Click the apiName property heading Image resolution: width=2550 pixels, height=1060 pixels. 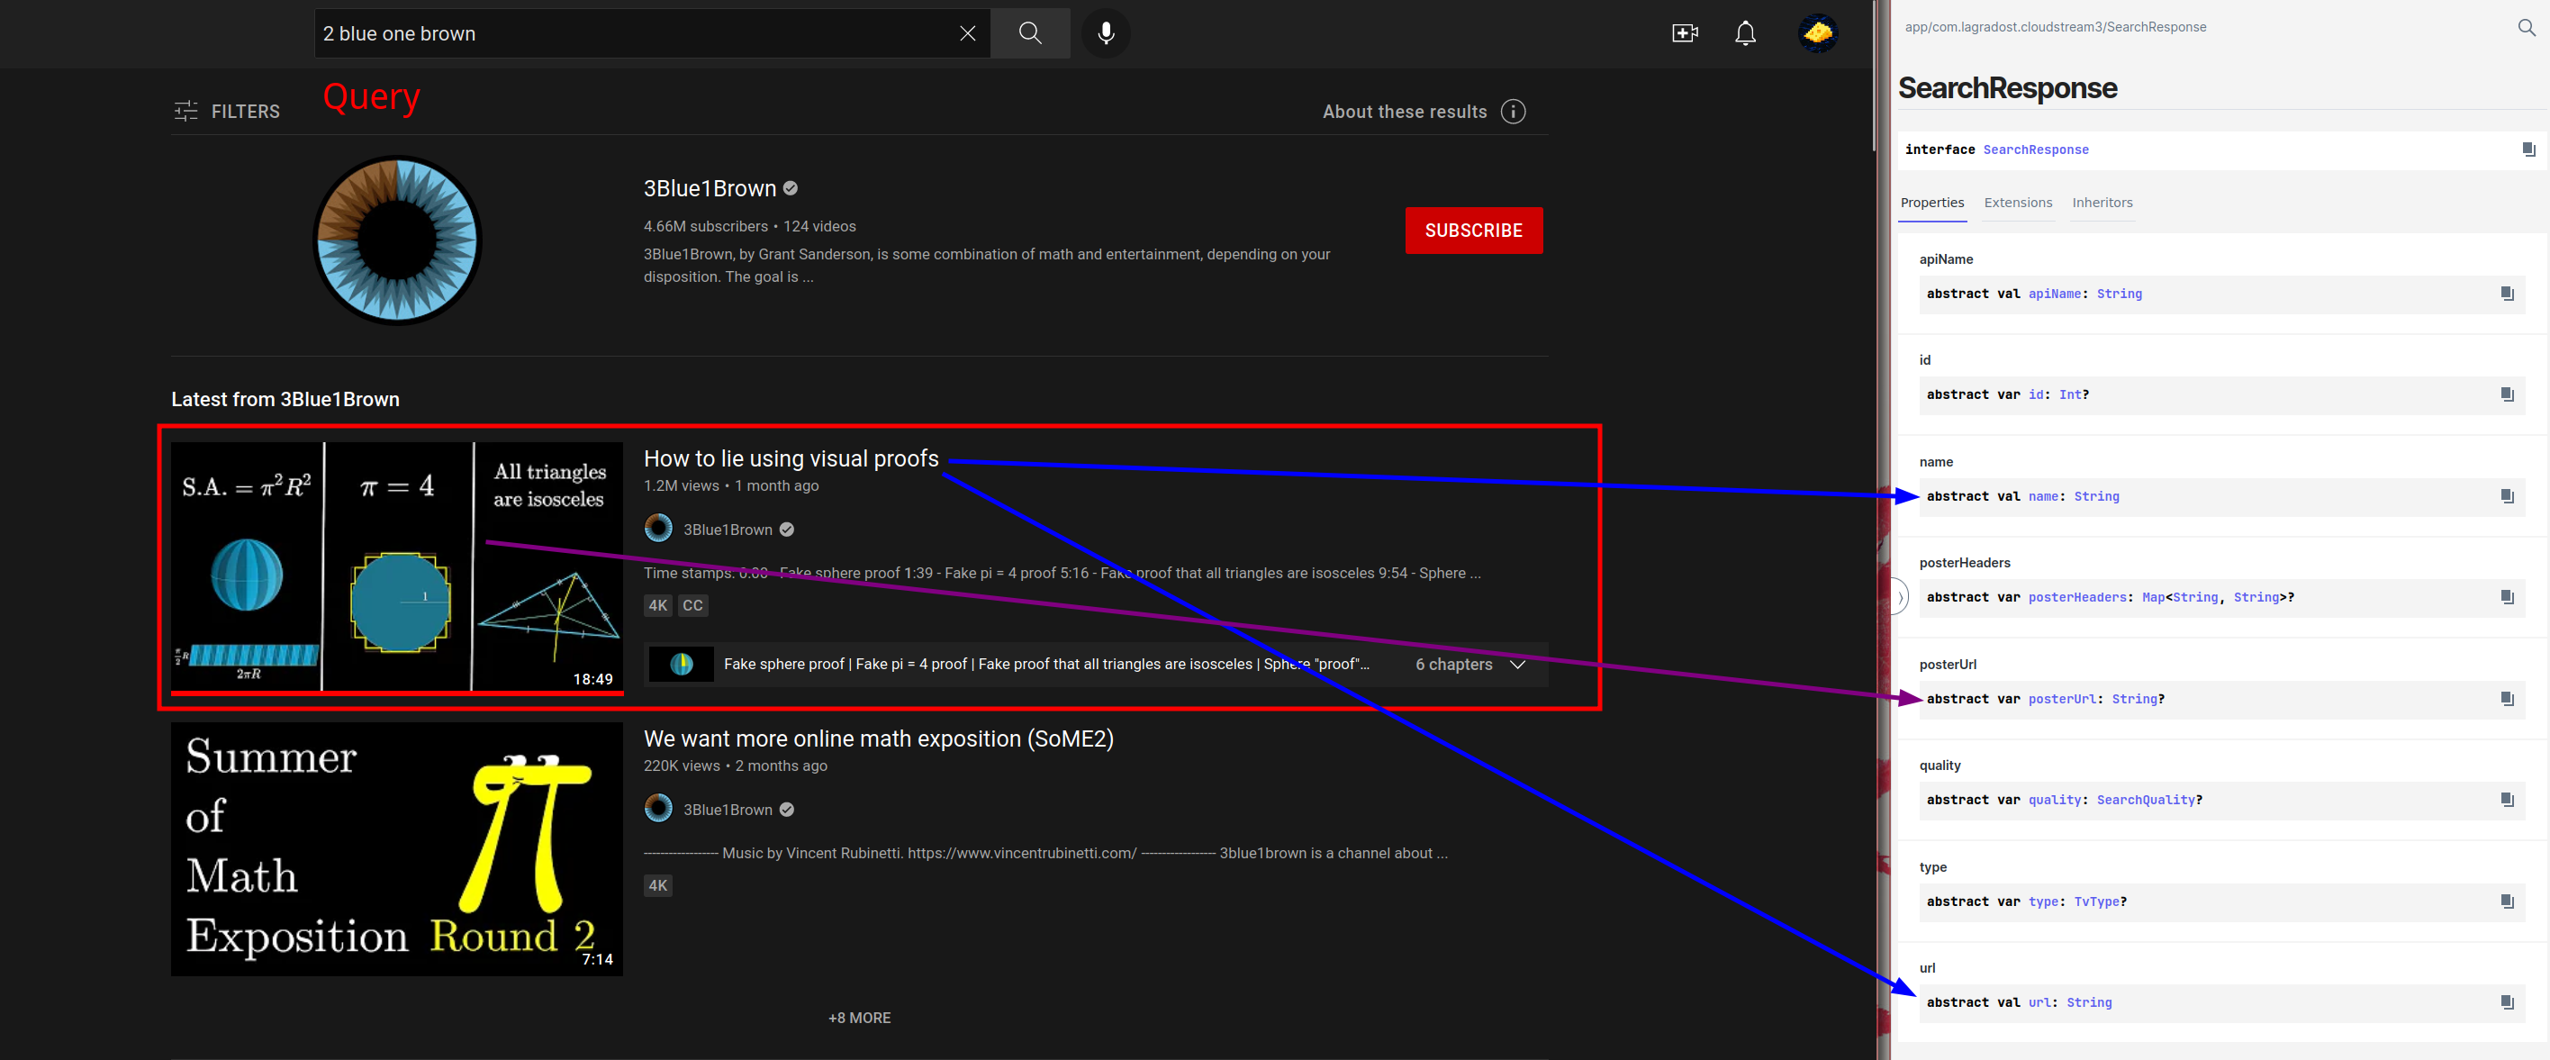point(1945,259)
